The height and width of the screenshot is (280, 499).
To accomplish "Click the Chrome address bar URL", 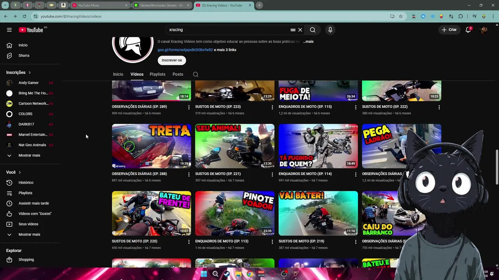I will click(x=71, y=16).
